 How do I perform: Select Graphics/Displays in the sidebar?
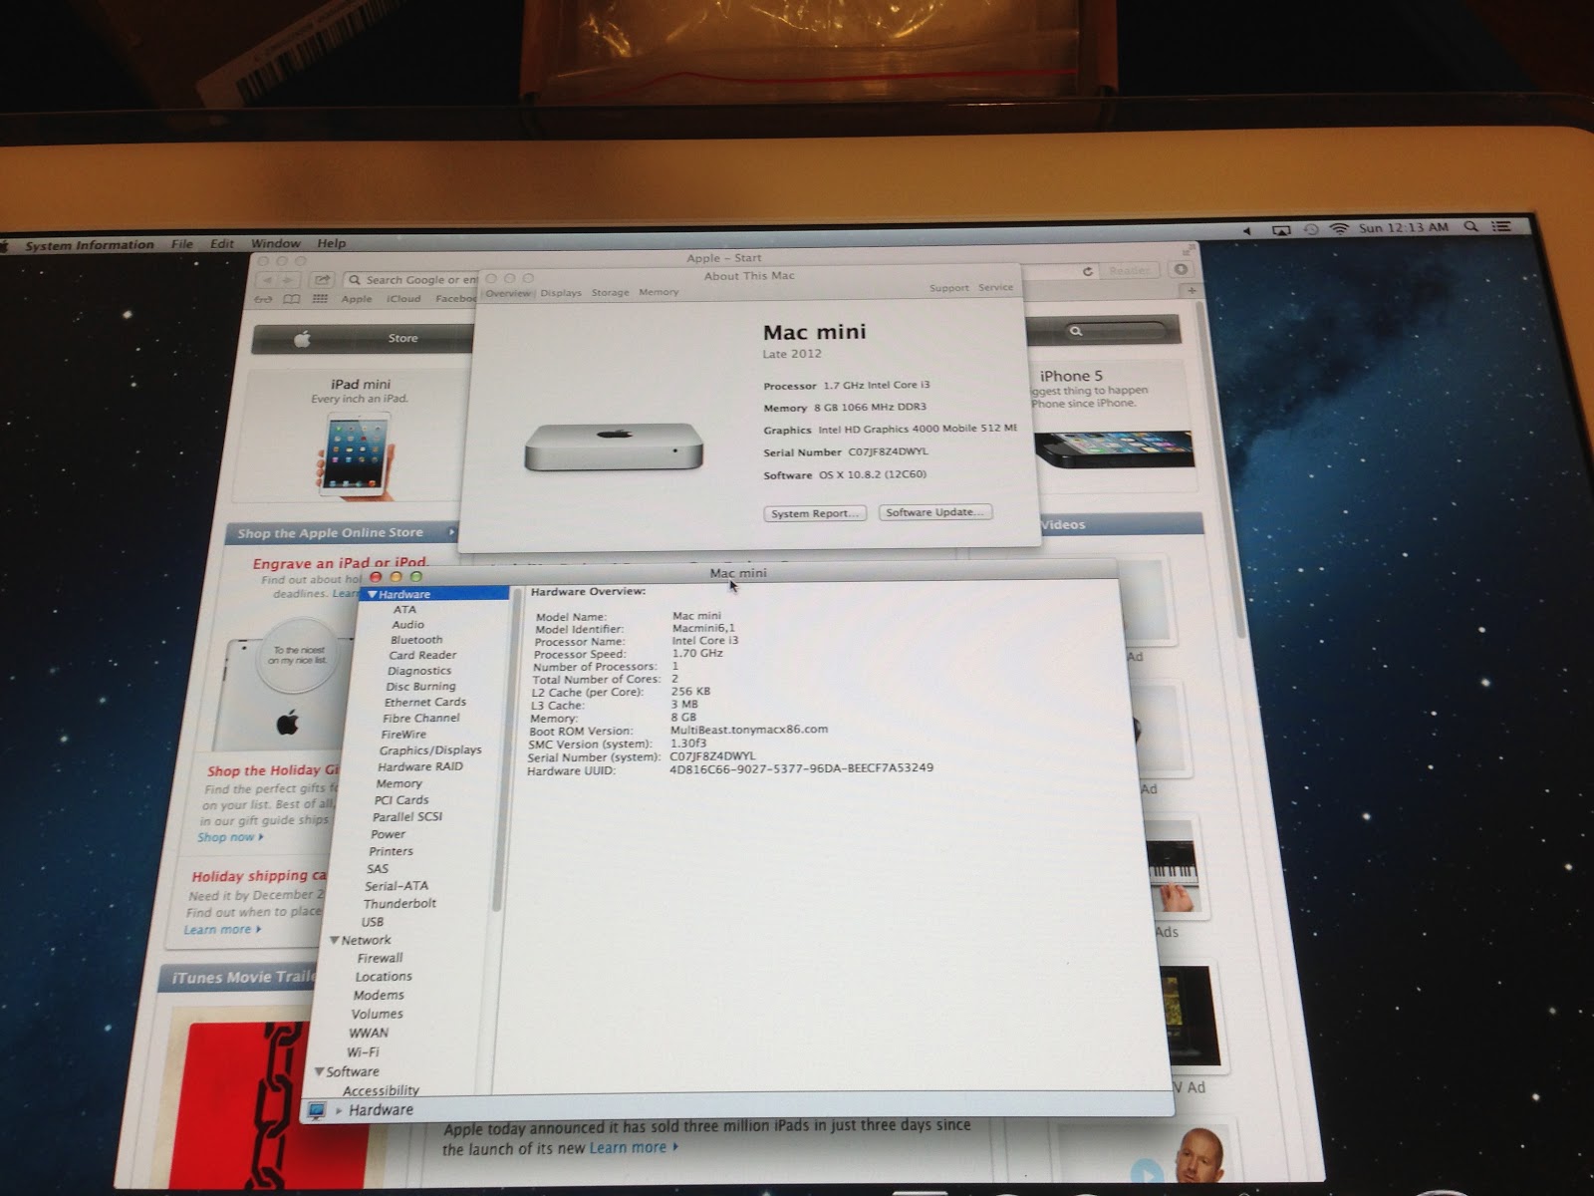(430, 750)
